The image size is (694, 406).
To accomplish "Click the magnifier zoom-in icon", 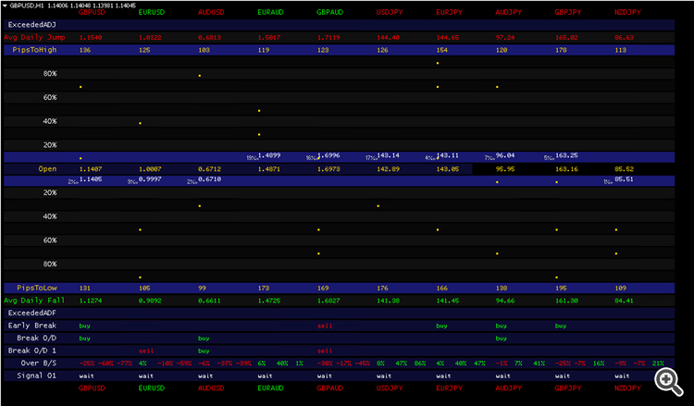I will 669,383.
